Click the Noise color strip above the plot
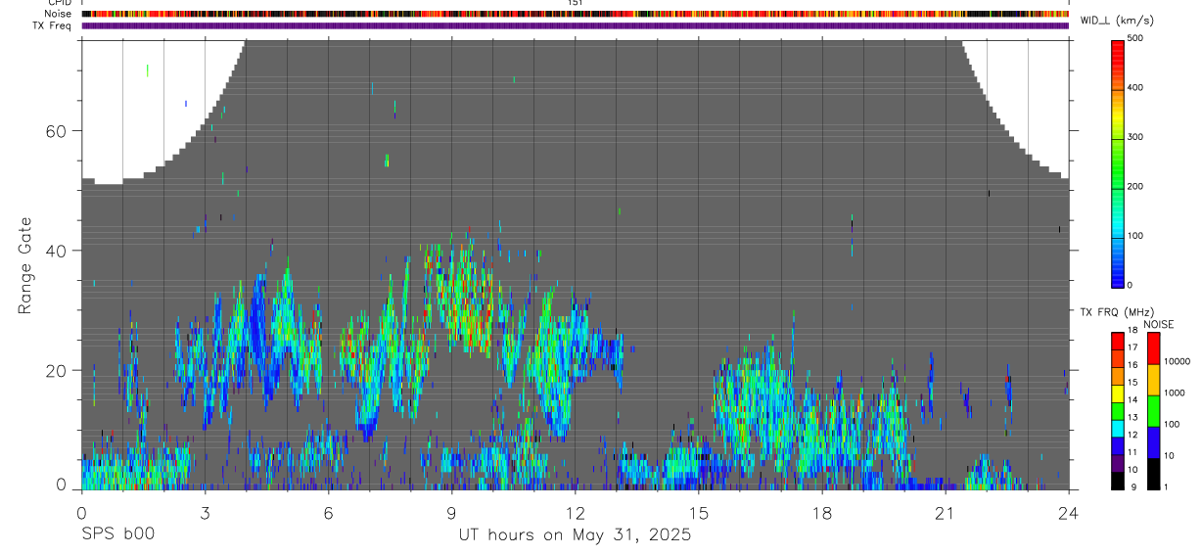Screen dimensions: 1202x555 576,14
